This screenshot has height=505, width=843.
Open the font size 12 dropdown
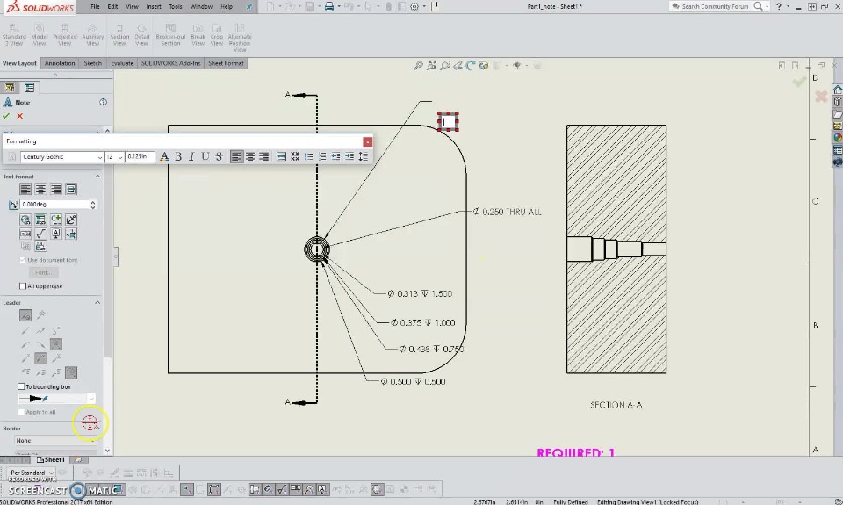pos(120,157)
